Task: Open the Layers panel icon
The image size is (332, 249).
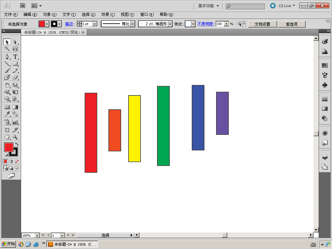Action: click(325, 157)
